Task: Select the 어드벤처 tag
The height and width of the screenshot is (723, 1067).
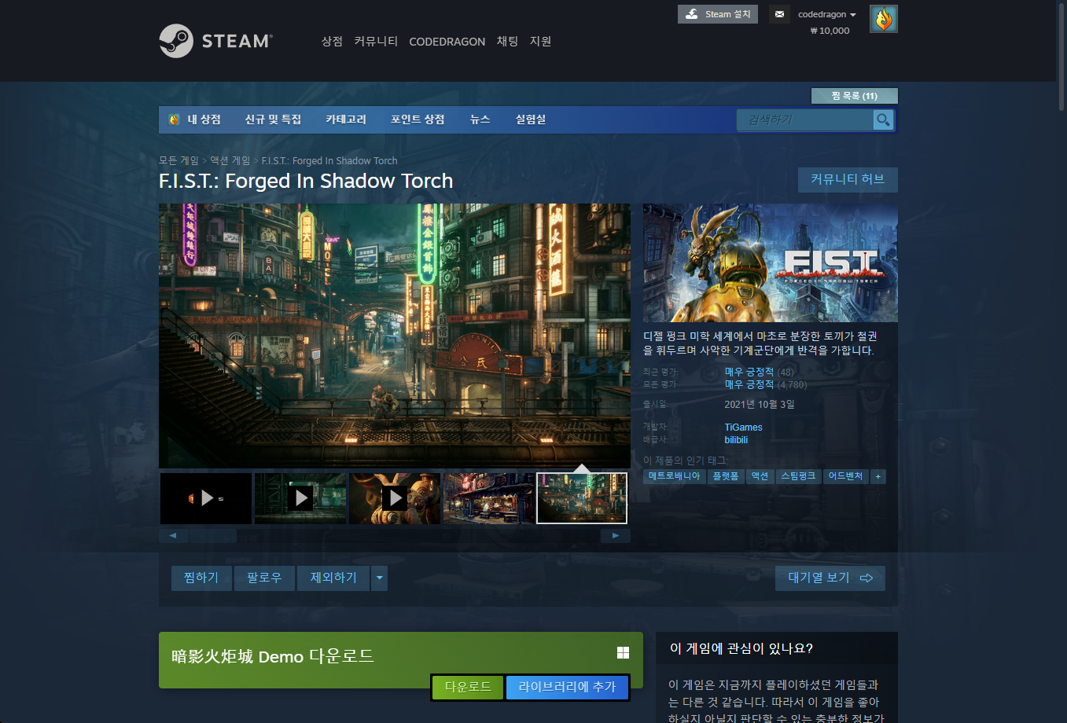Action: point(845,476)
